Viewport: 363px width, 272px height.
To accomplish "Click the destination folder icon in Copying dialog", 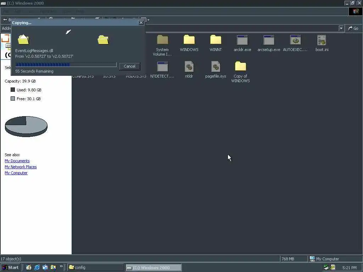I will (103, 40).
